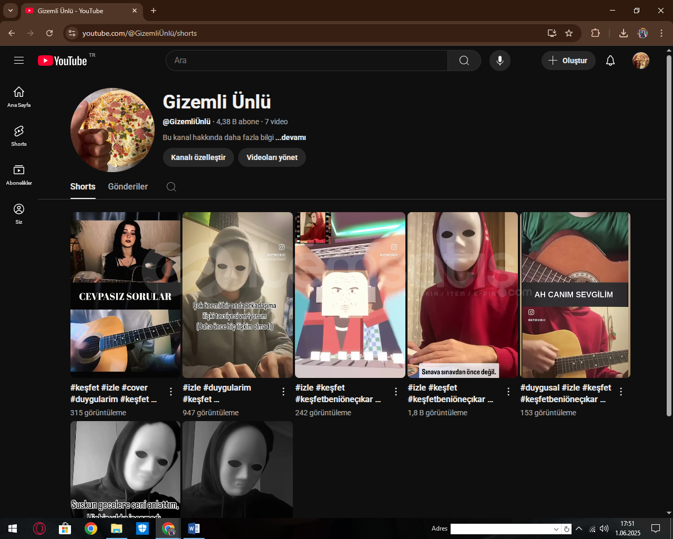Open File Explorer from taskbar

[117, 528]
